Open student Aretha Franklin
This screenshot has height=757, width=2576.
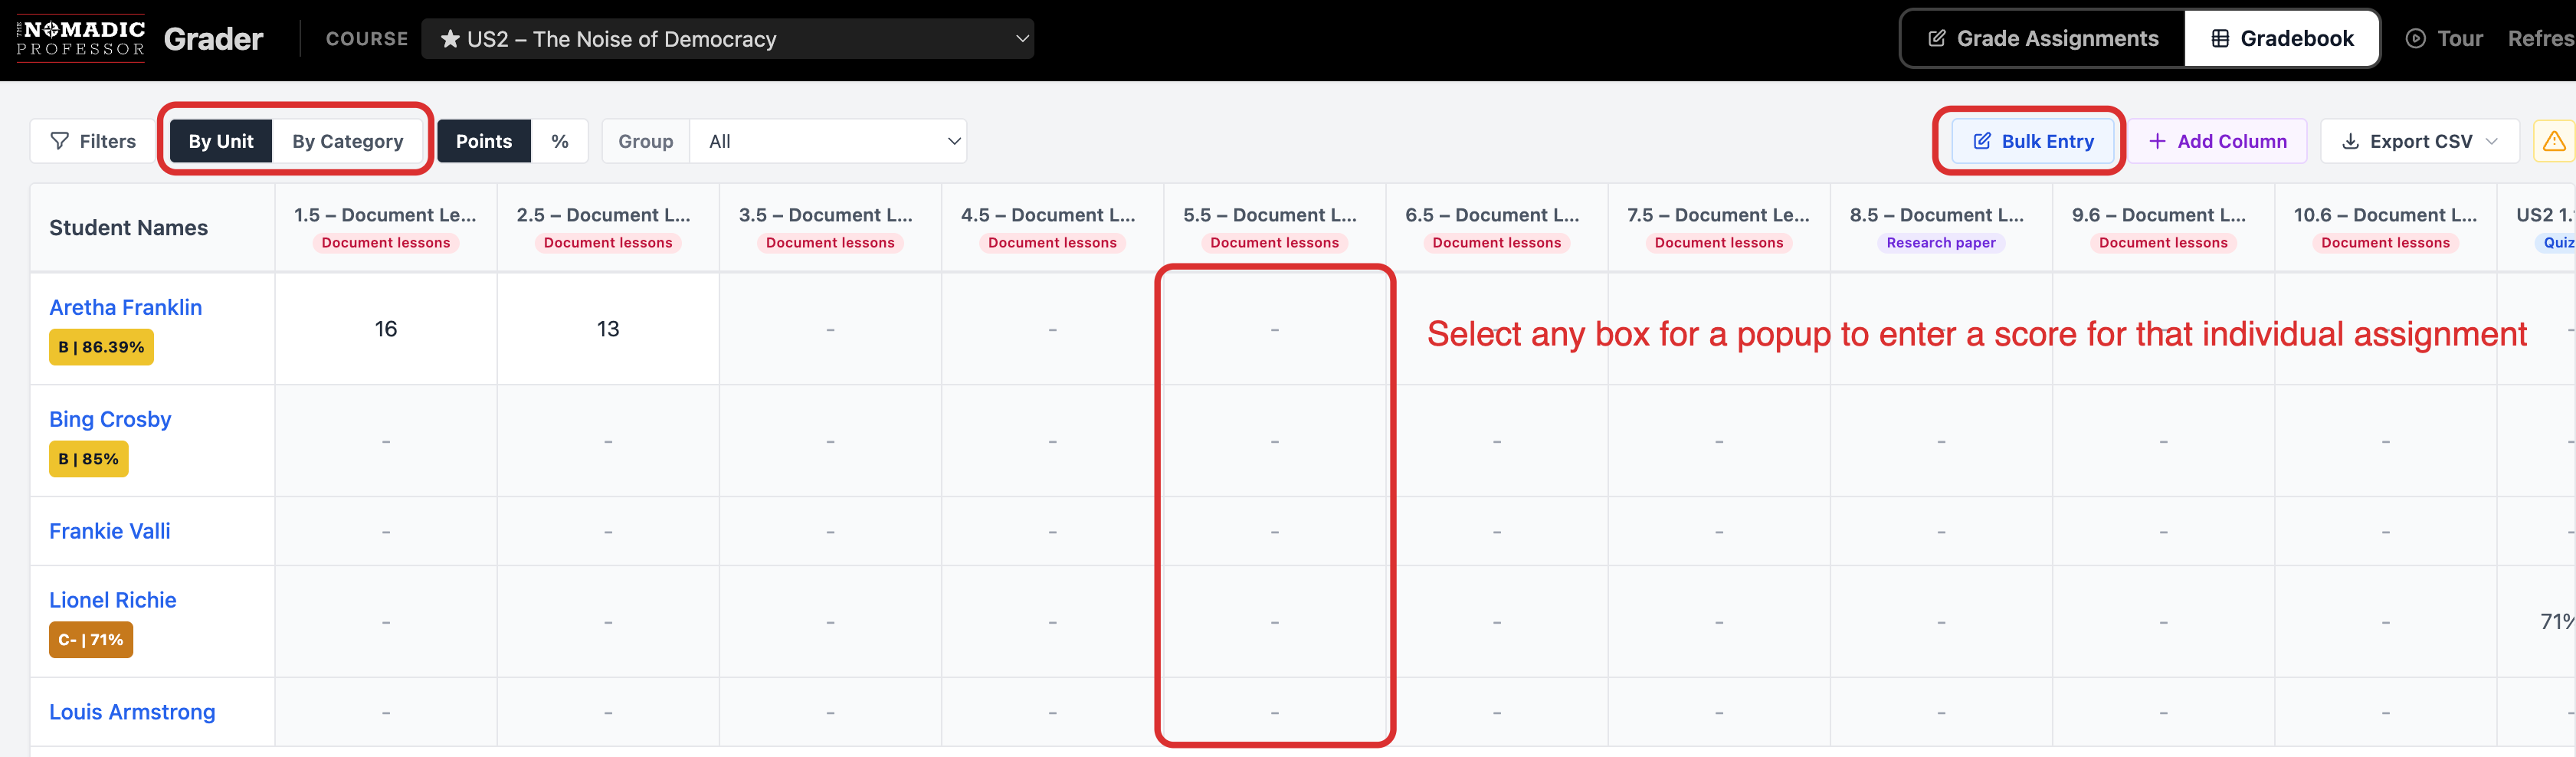[126, 308]
